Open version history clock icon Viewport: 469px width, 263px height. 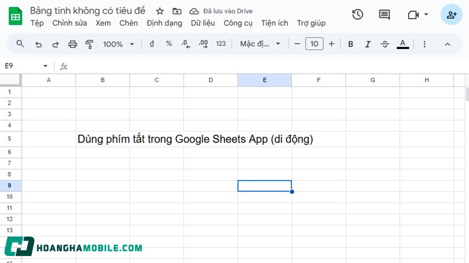coord(358,15)
